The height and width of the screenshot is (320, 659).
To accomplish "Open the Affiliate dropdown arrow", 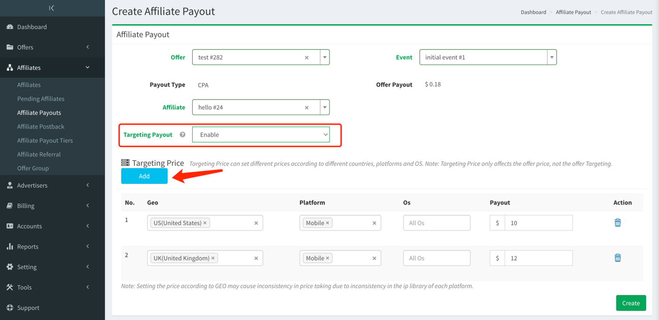I will [x=325, y=107].
